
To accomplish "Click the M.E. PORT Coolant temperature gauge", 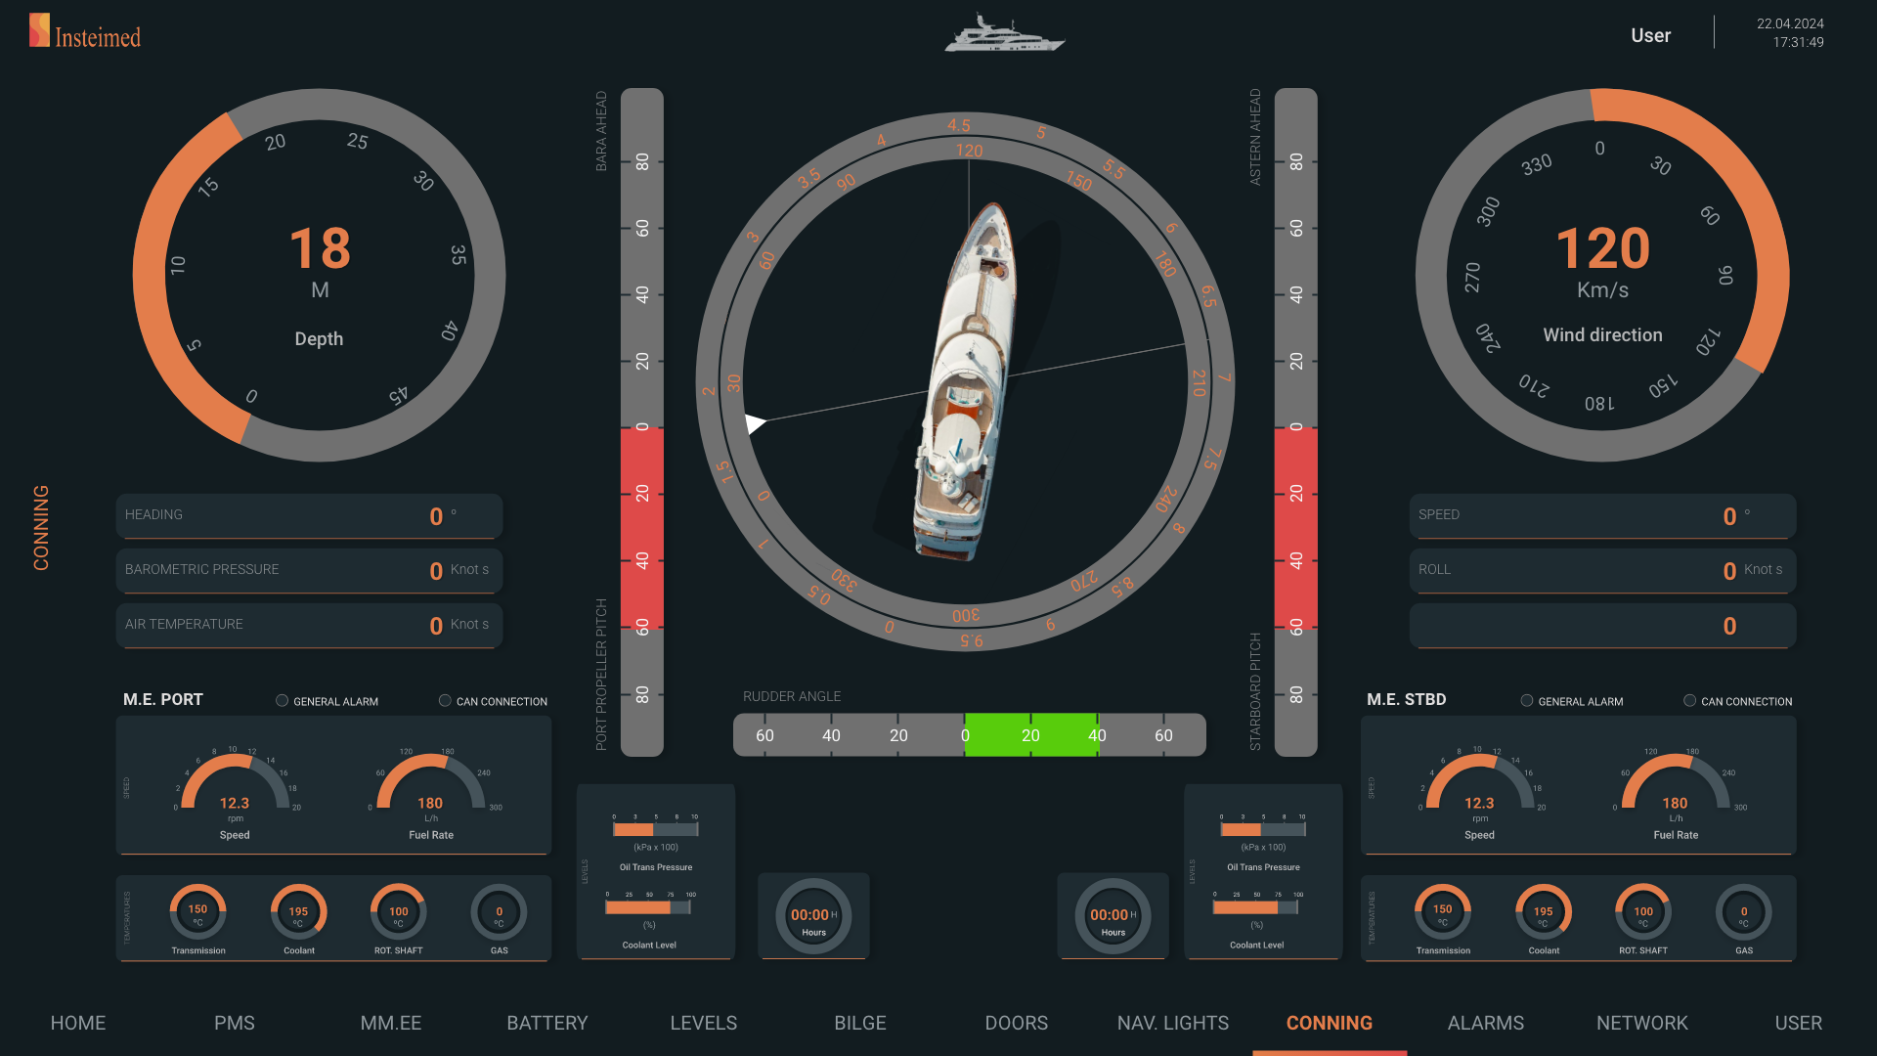I will [298, 912].
